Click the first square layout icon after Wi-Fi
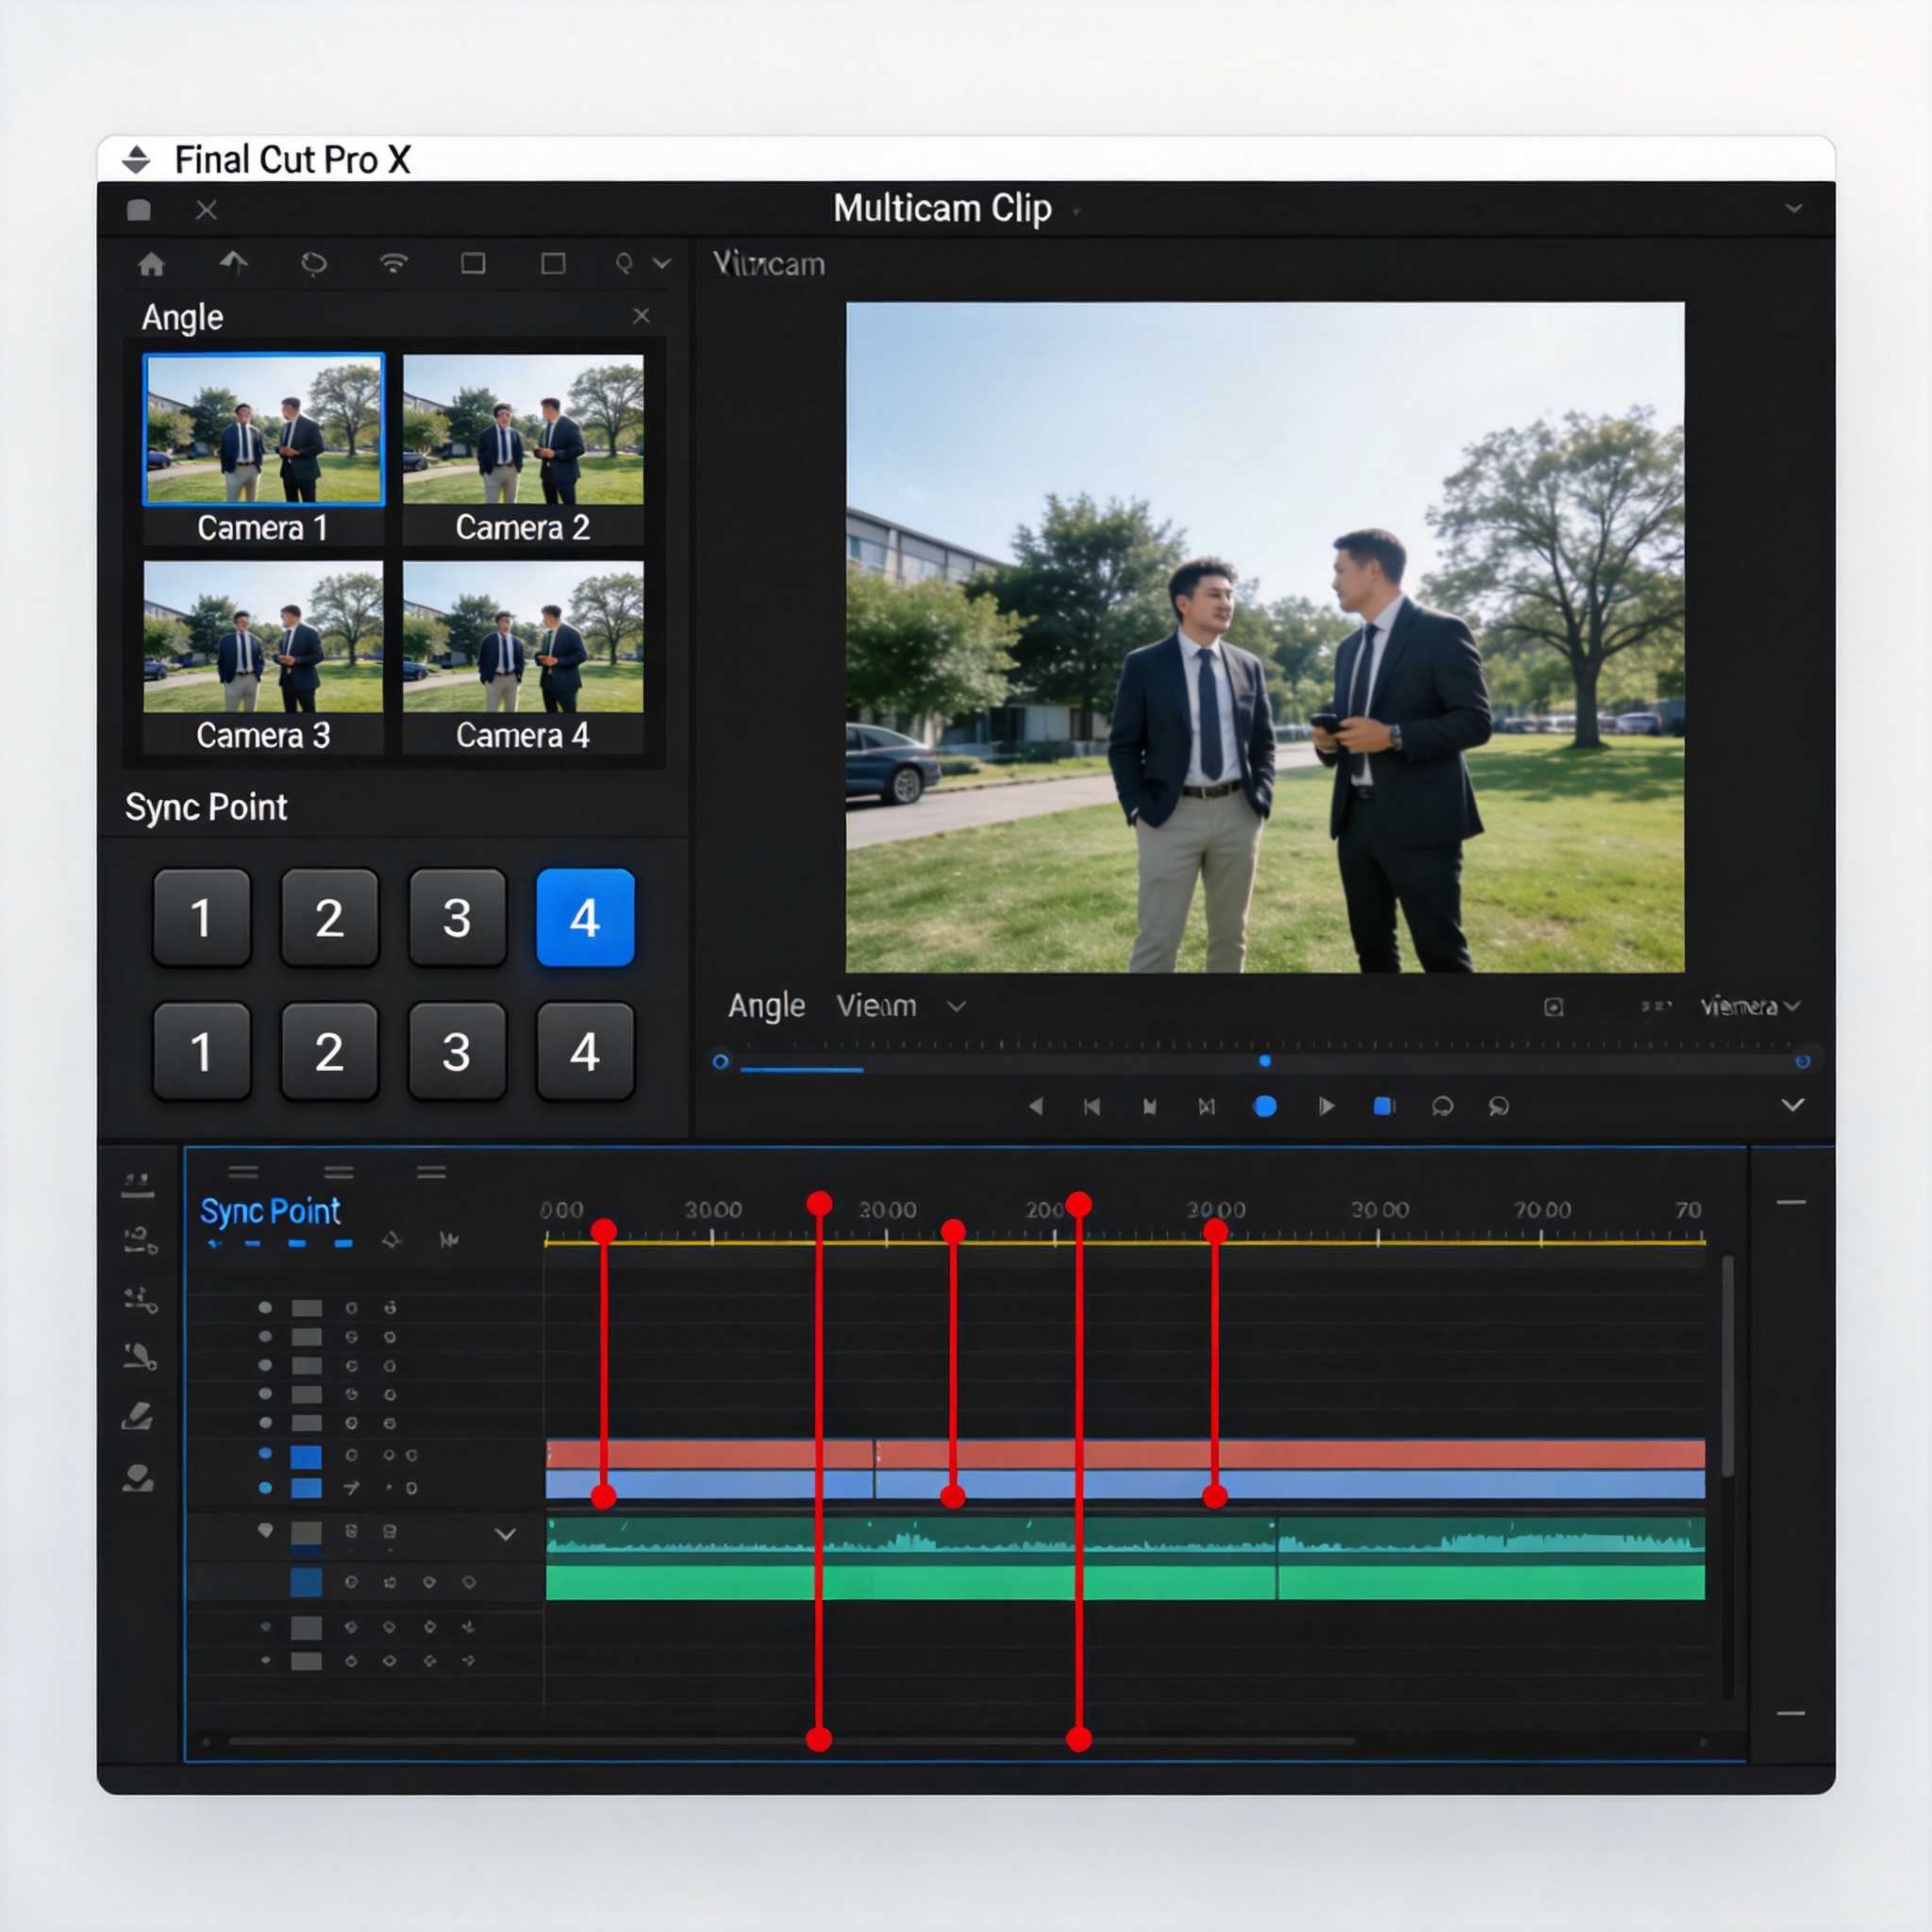Screen dimensions: 1932x1932 (473, 263)
